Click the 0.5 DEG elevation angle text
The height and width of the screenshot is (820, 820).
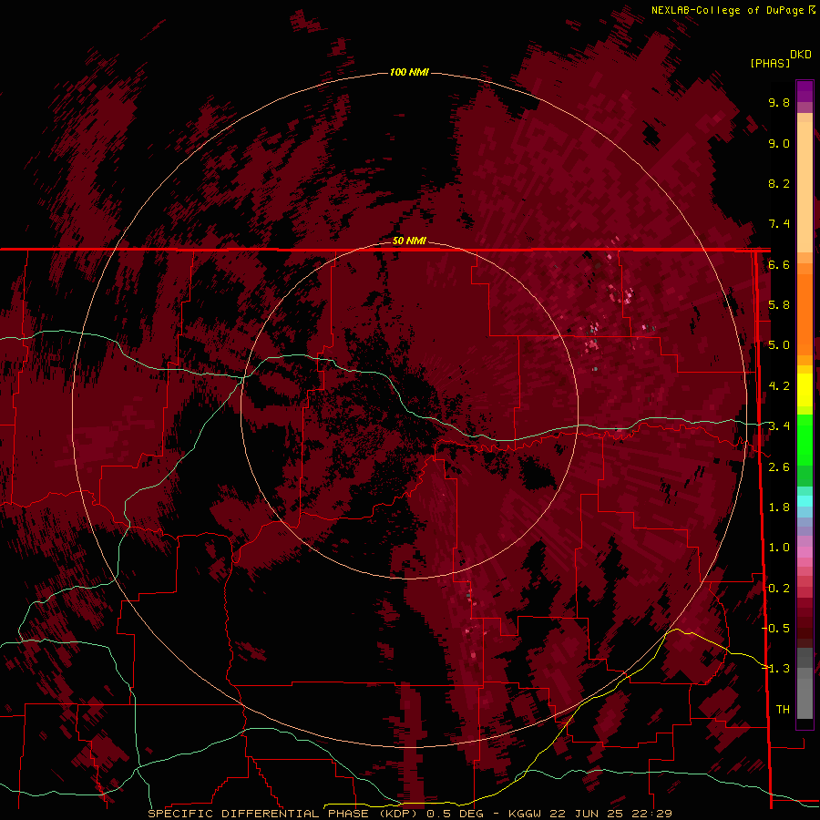tap(455, 814)
